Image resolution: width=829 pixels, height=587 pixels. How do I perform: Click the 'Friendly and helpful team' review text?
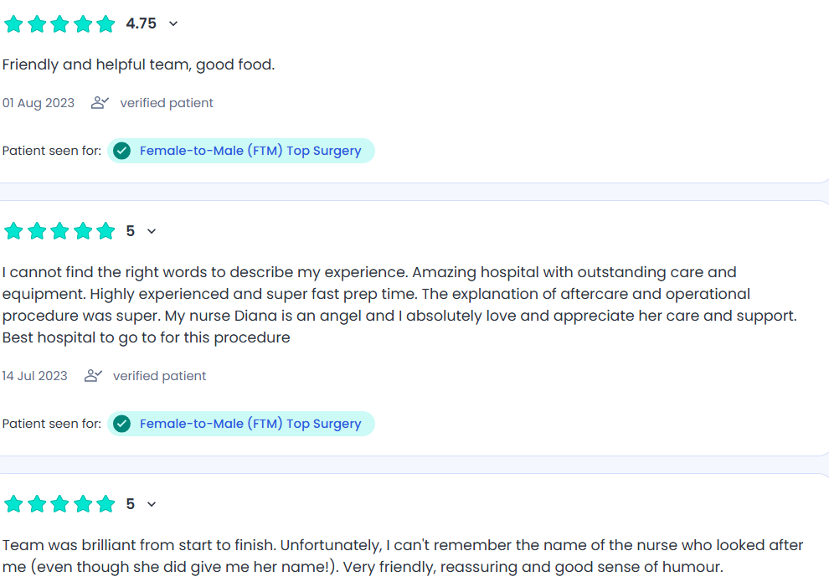[x=138, y=64]
